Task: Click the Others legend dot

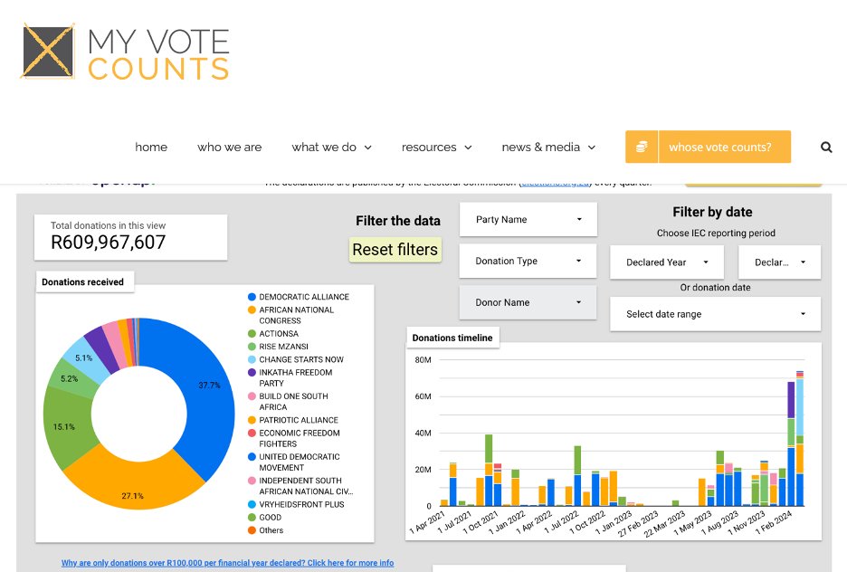Action: (x=252, y=529)
